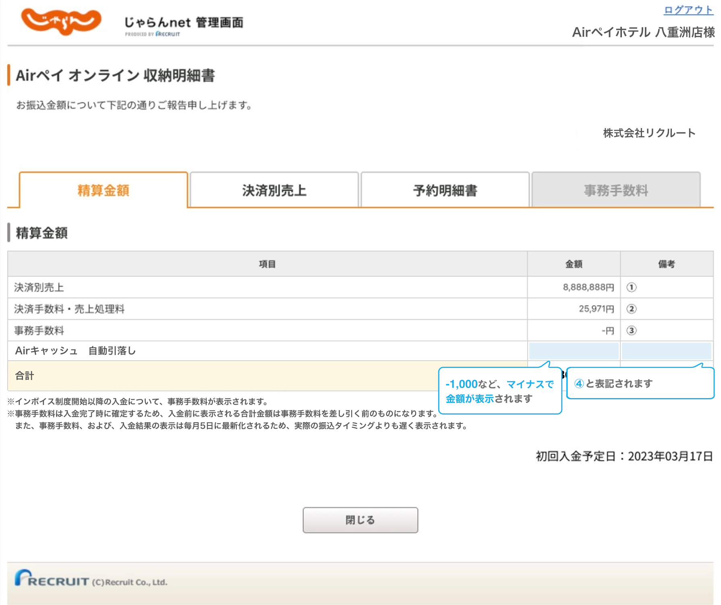The width and height of the screenshot is (721, 605).
Task: Click the 決済別売上 row label
Action: (x=39, y=287)
